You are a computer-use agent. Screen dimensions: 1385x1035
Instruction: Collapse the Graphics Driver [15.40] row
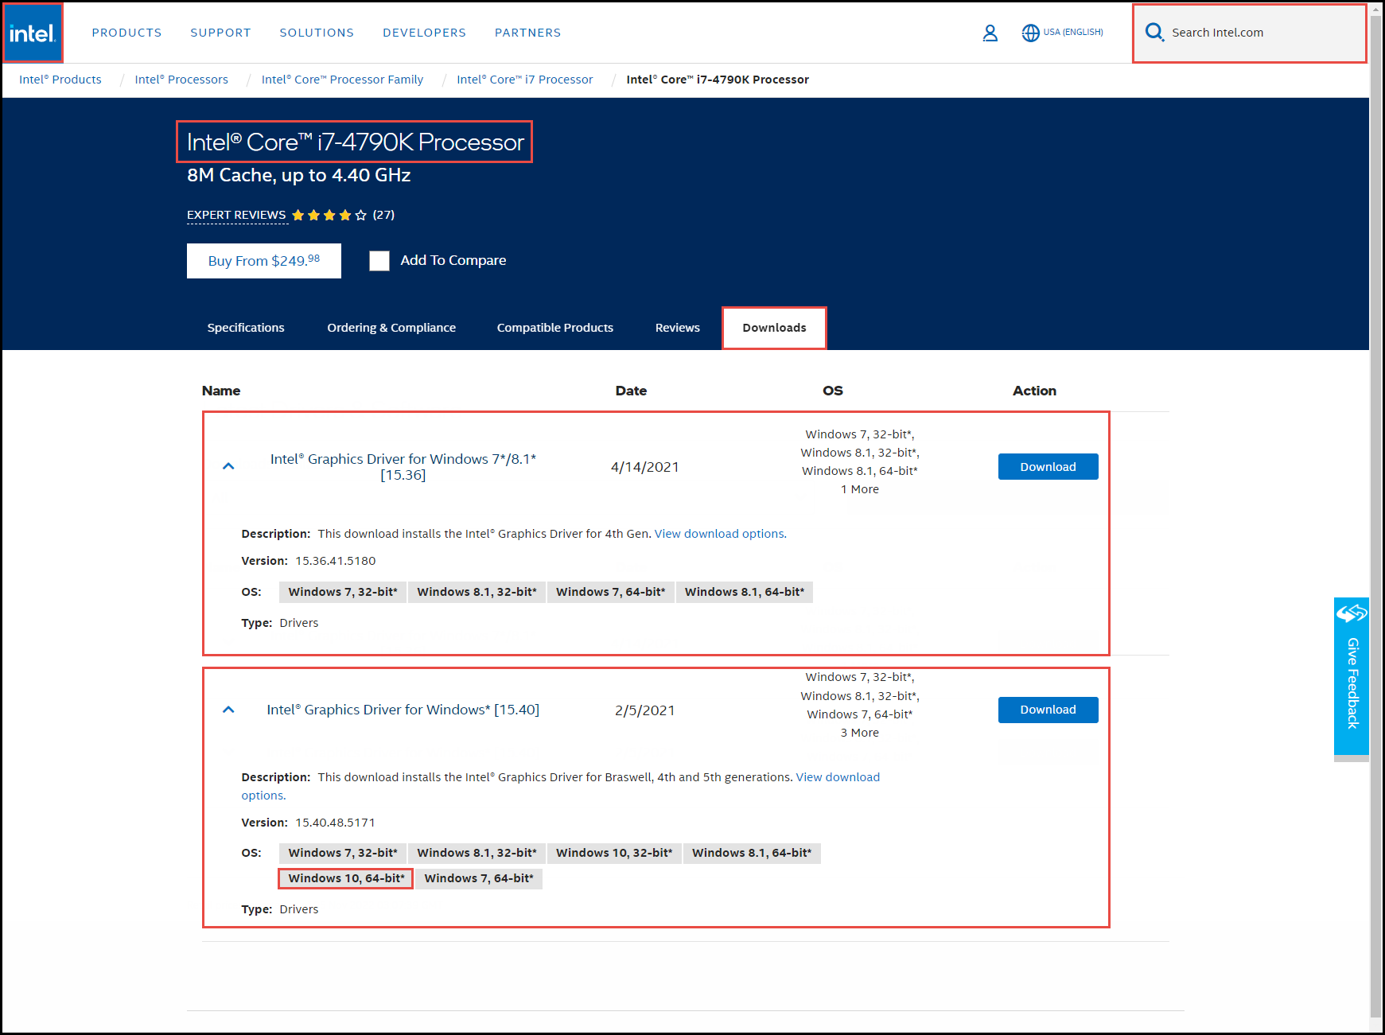coord(228,710)
